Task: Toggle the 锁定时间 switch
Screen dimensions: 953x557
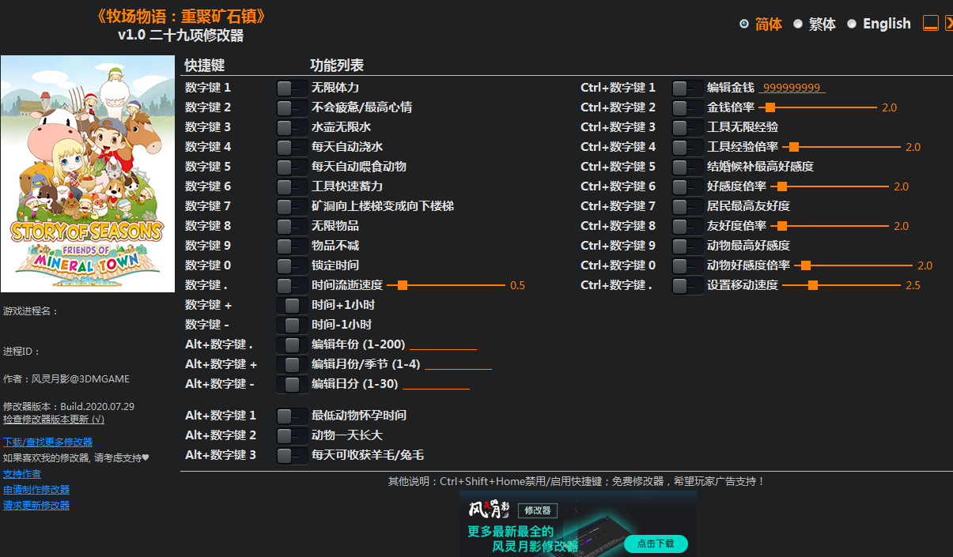Action: pos(292,265)
